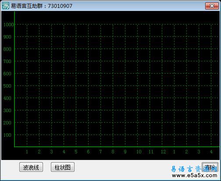Click the y-axis label 800
221x181 pixels.
tap(7, 49)
